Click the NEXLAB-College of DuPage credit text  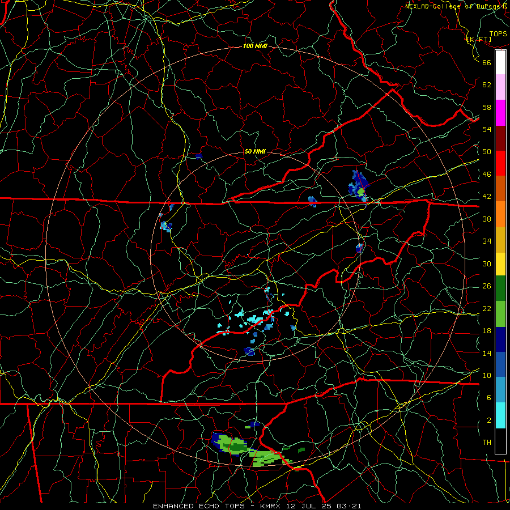coord(457,6)
